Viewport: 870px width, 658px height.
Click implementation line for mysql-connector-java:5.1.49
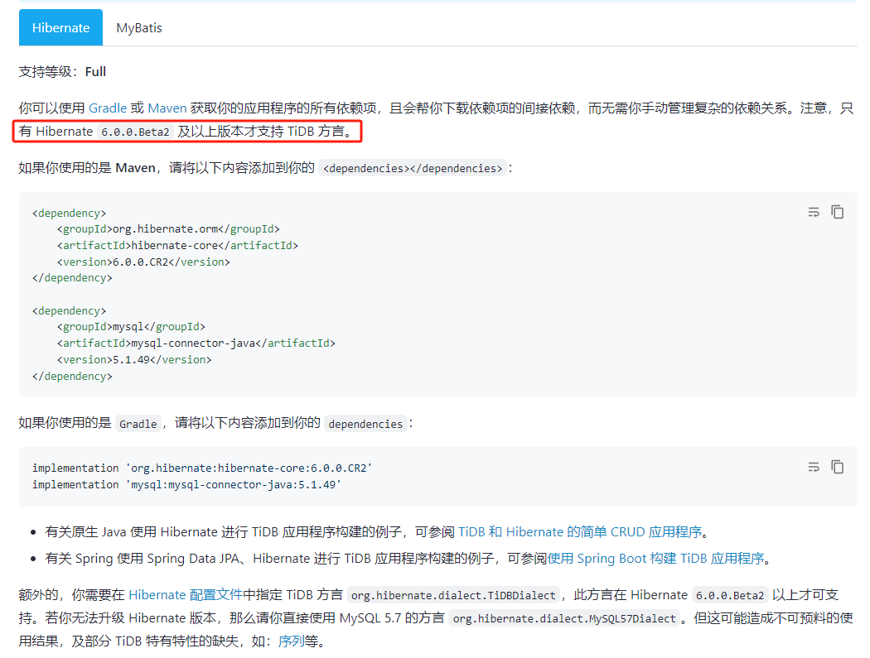pyautogui.click(x=186, y=484)
